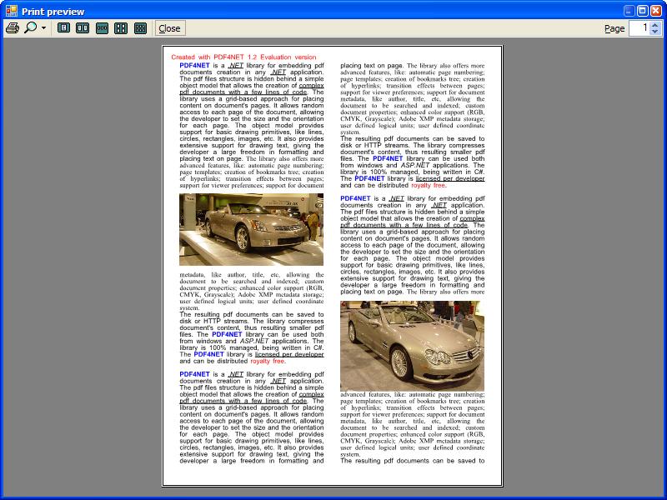
Task: Decrease page number with the down arrow
Action: (655, 32)
